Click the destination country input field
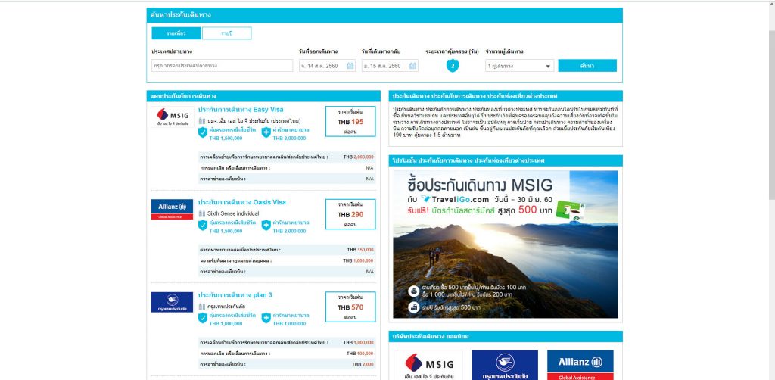This screenshot has width=775, height=380. coord(222,66)
